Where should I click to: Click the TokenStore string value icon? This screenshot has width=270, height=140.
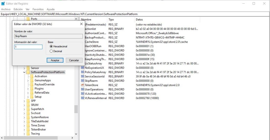click(83, 85)
